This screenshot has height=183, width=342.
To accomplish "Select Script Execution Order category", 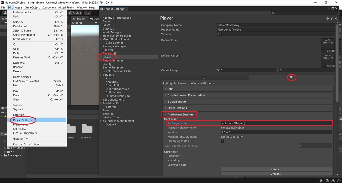I will coord(117,71).
